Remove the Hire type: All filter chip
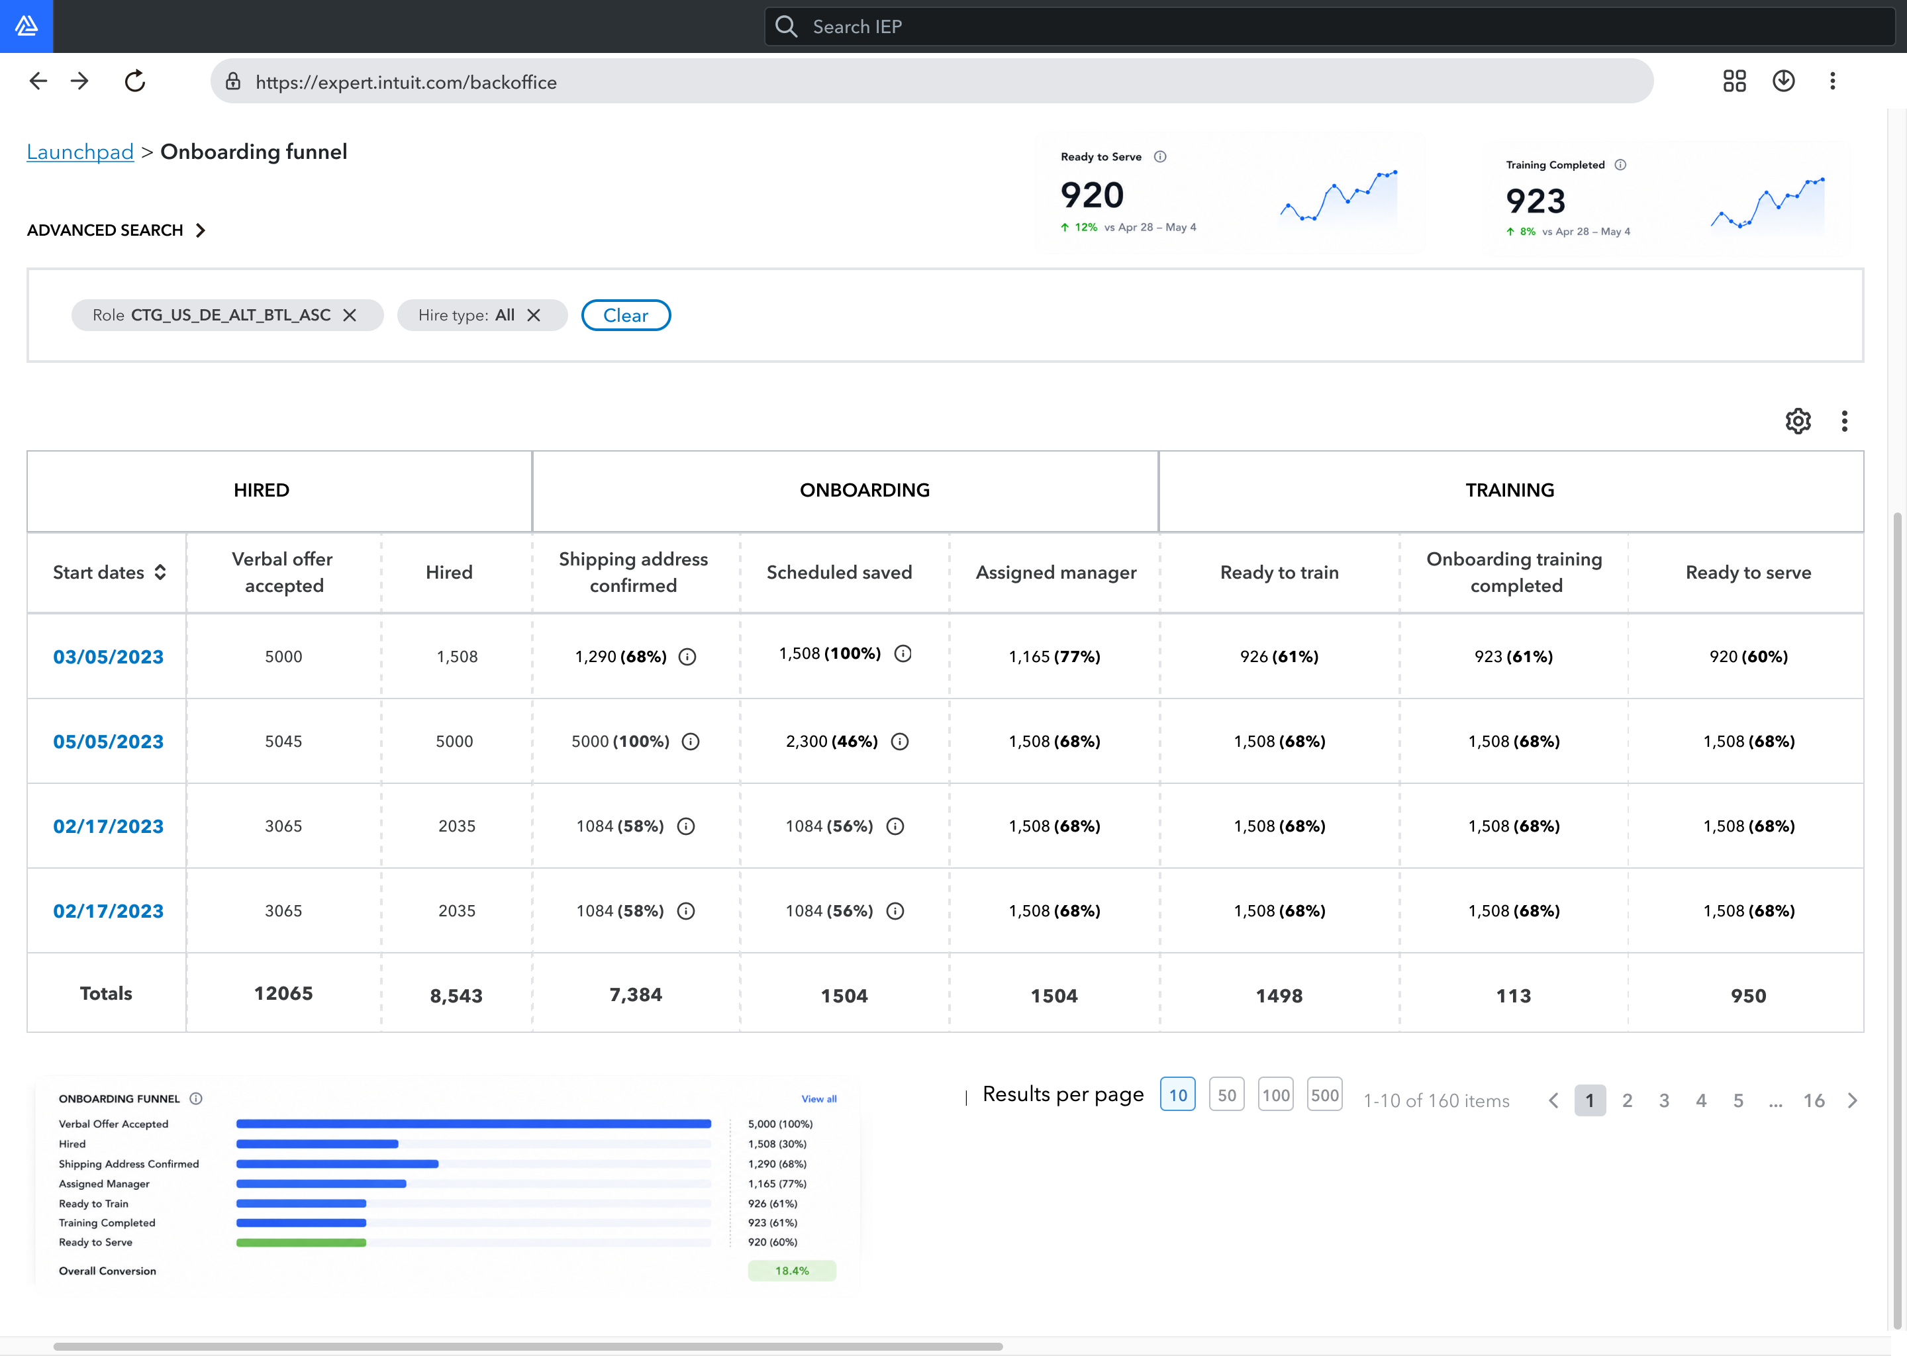 (534, 315)
